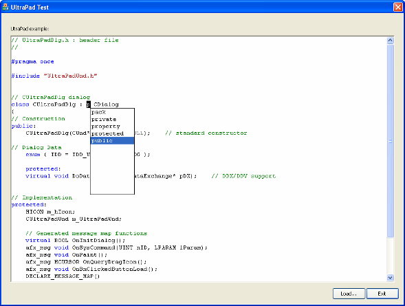
Task: Click the '#pragma once' line
Action: click(x=32, y=61)
